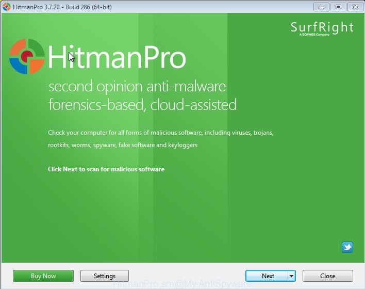Click the 'second opinion anti-malware' tagline
This screenshot has height=289, width=365.
coord(137,86)
